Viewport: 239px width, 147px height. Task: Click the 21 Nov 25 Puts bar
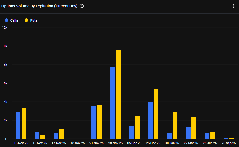tap(99, 122)
